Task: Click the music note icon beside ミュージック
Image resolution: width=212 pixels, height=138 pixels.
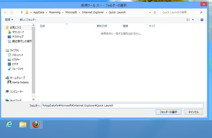Action: click(9, 69)
